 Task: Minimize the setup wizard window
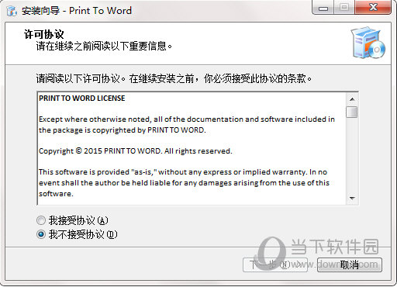point(323,8)
